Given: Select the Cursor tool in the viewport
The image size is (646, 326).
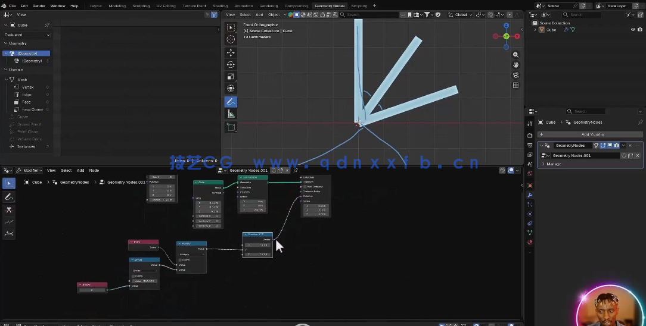Looking at the screenshot, I should point(231,39).
